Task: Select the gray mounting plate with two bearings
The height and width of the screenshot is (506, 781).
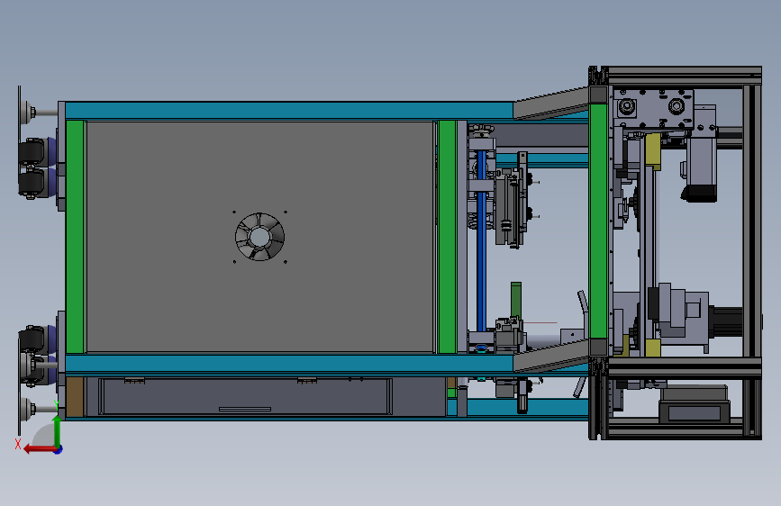Action: [653, 109]
